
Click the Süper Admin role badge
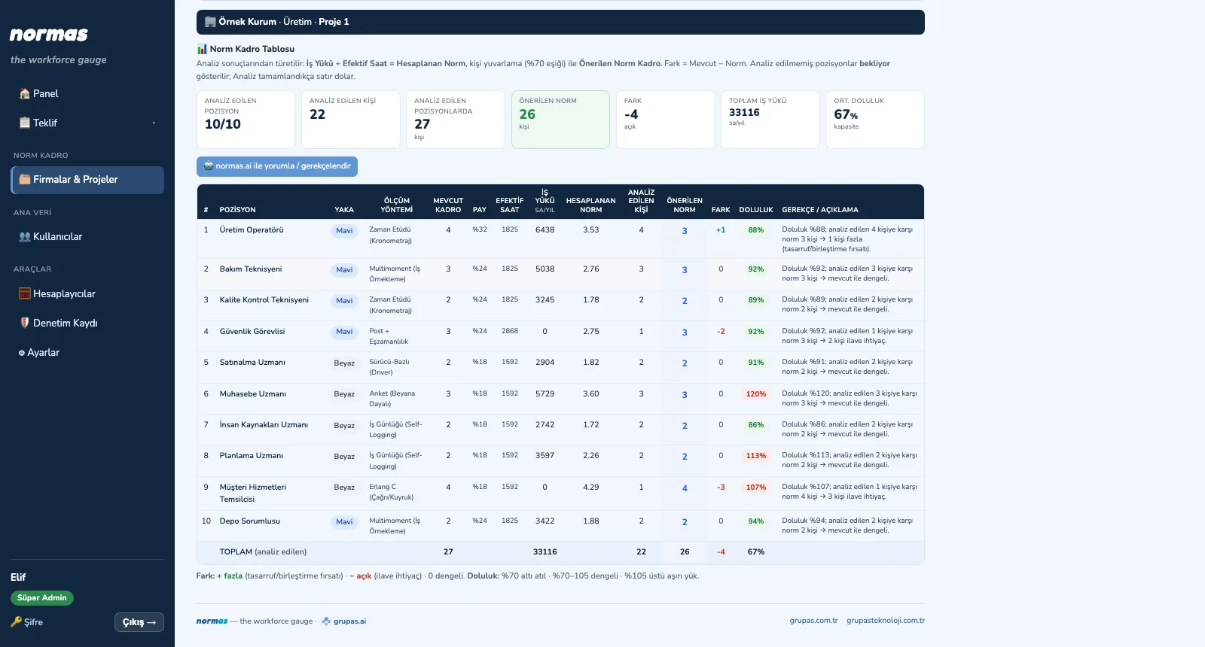point(42,598)
